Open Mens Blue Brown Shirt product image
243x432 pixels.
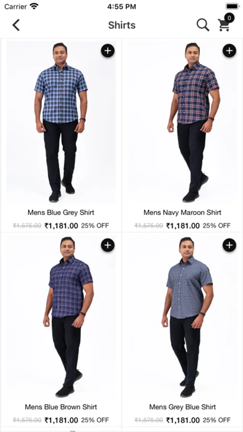tap(61, 317)
